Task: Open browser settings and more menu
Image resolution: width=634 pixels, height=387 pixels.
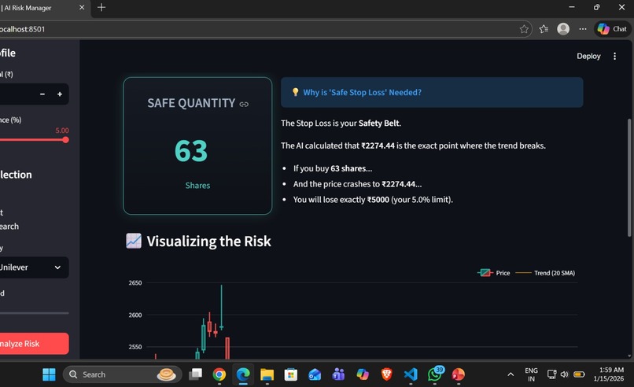Action: (583, 29)
